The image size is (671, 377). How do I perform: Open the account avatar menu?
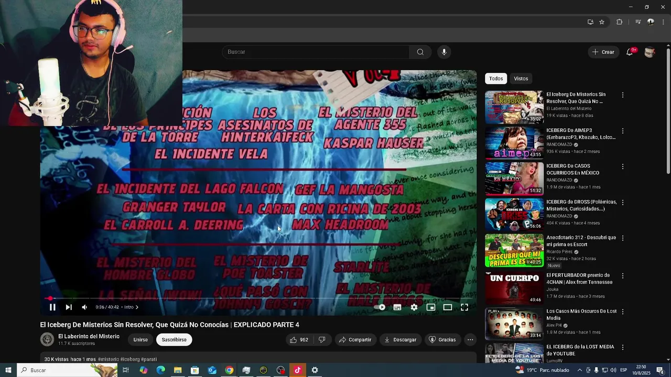click(x=650, y=52)
